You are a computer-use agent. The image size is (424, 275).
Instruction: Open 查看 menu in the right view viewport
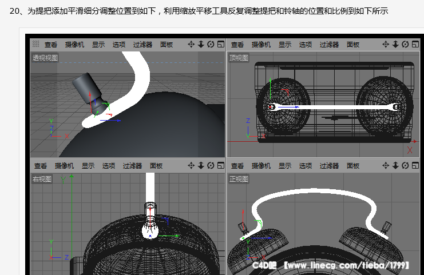tap(41, 166)
